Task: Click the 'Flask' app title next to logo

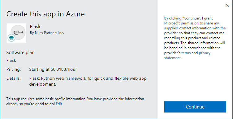Action: coord(35,27)
